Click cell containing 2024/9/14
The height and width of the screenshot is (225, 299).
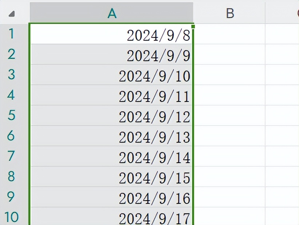tap(112, 156)
